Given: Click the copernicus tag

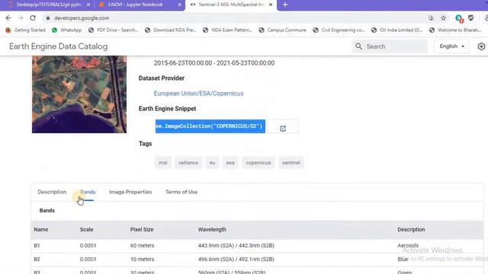Looking at the screenshot, I should (258, 162).
